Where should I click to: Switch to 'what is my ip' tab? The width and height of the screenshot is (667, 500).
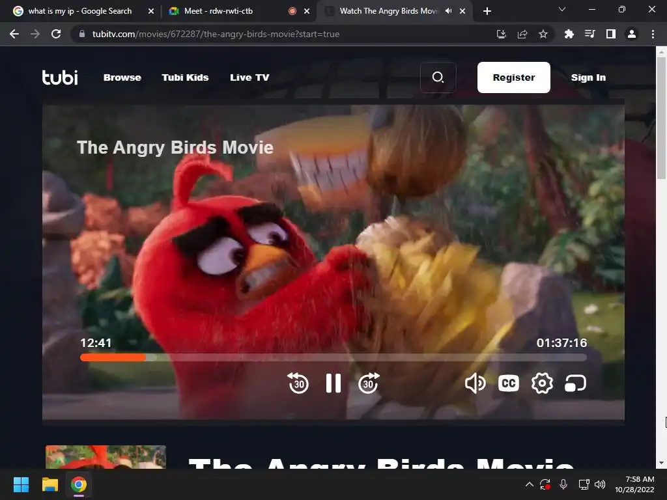[x=79, y=11]
